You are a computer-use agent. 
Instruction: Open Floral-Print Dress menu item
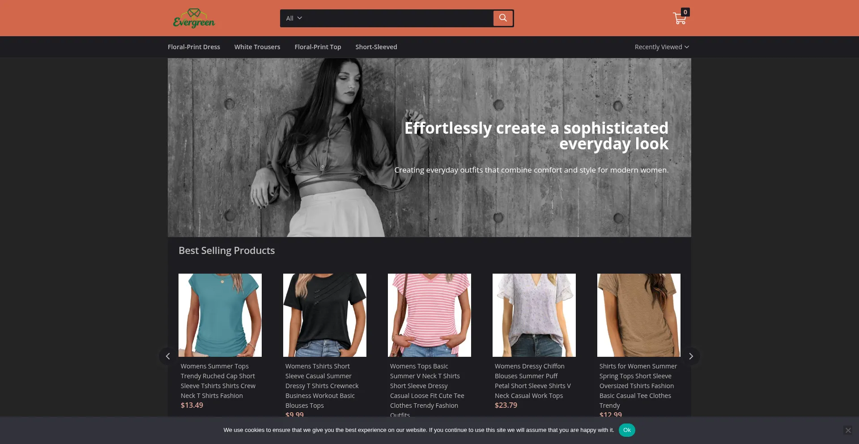point(194,47)
